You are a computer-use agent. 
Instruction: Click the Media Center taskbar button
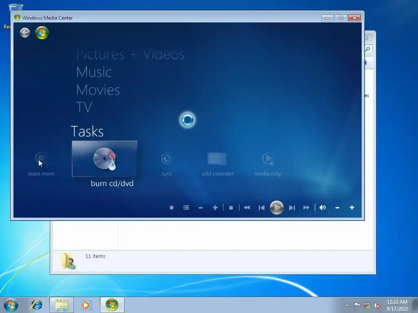click(x=112, y=305)
